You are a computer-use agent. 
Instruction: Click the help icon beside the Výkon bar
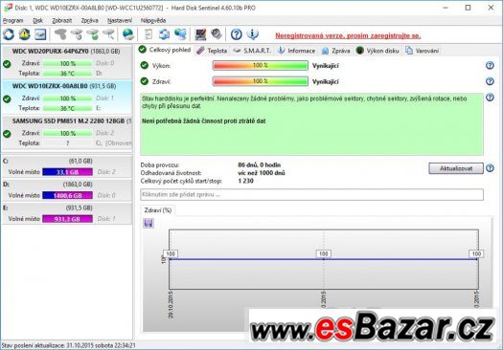pyautogui.click(x=490, y=65)
